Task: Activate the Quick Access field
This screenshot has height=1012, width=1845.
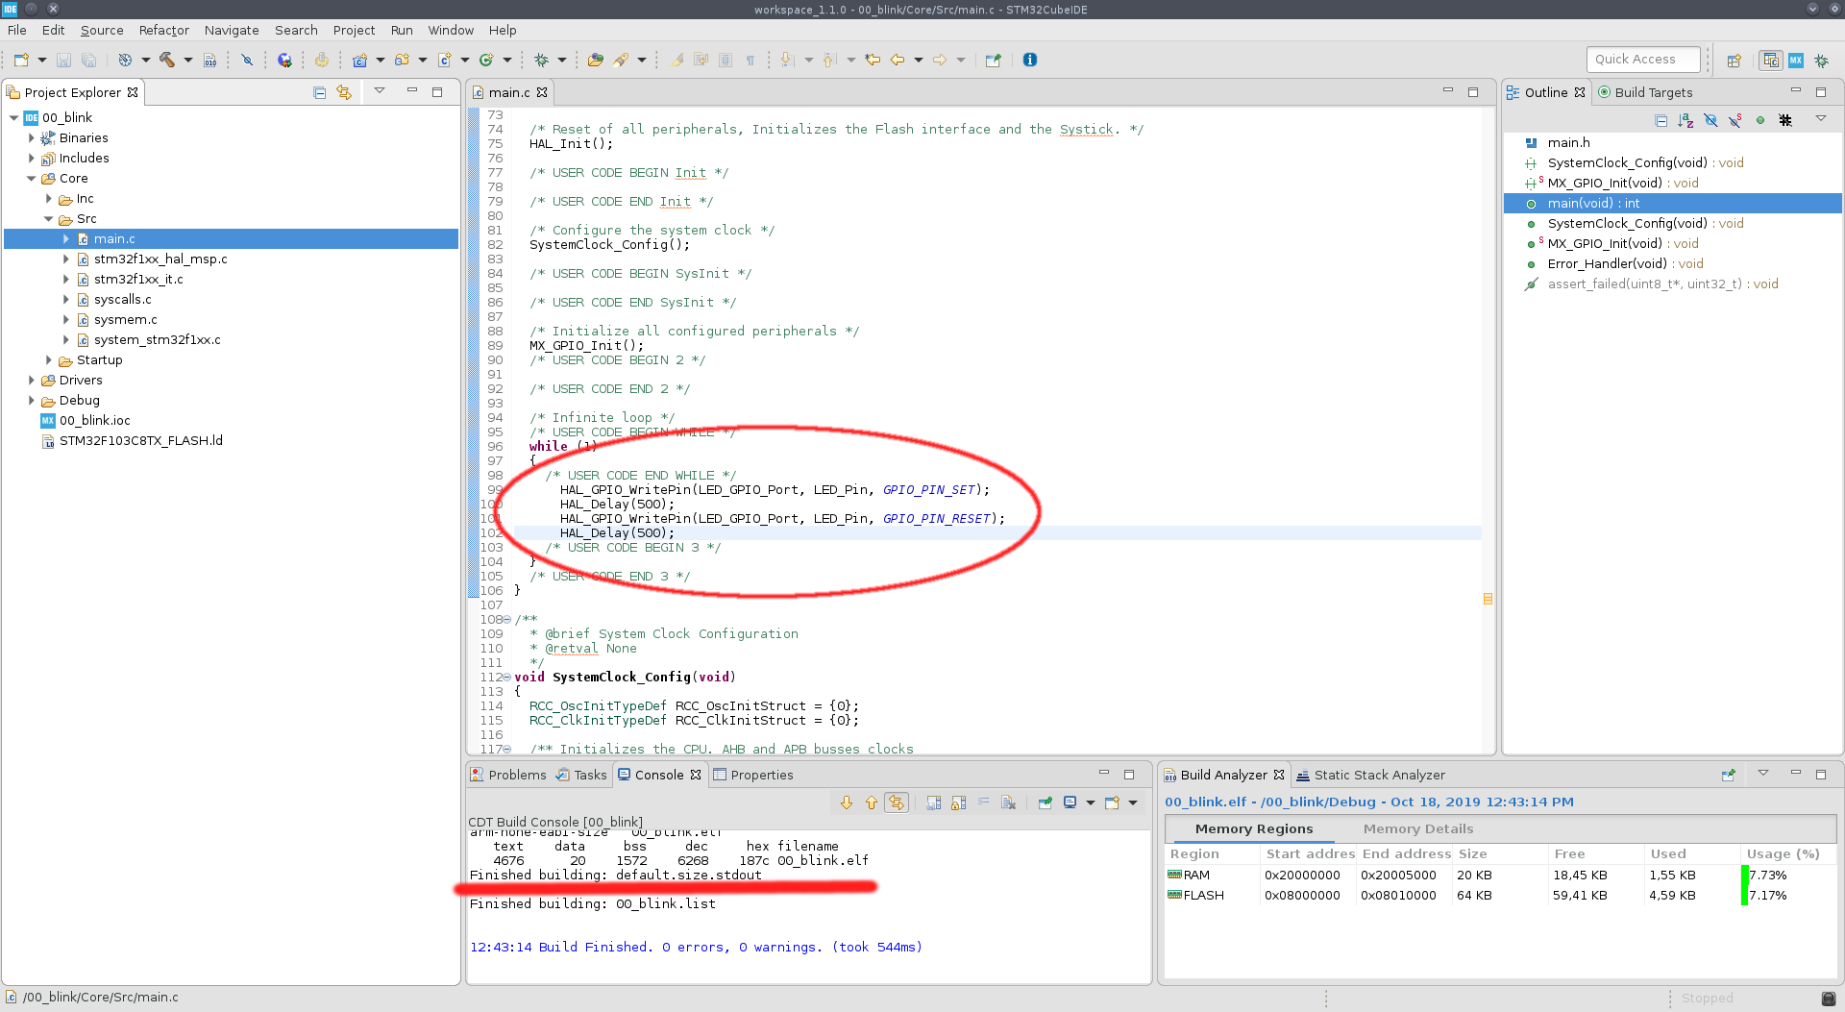Action: pyautogui.click(x=1642, y=59)
